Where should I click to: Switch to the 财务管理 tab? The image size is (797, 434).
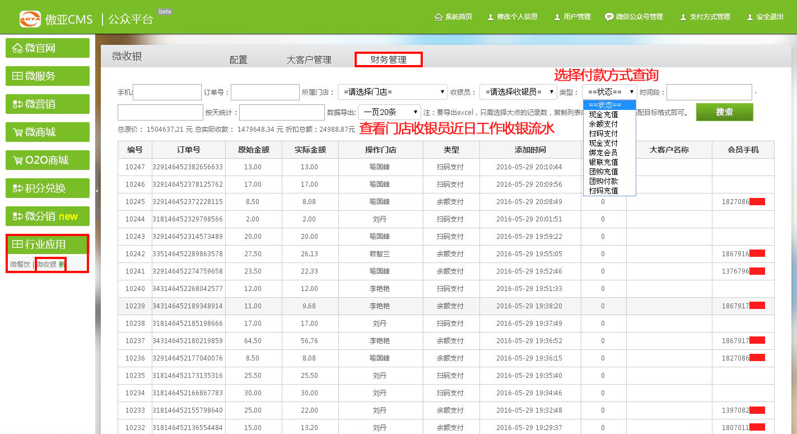[388, 59]
